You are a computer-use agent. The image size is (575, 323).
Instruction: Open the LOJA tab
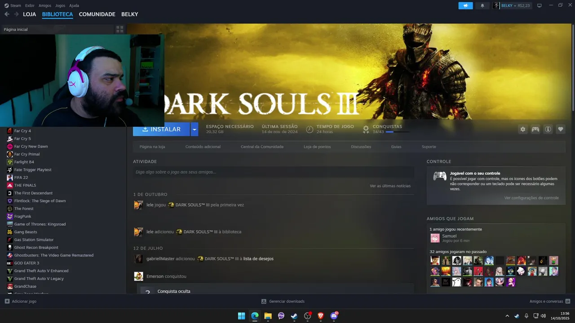30,14
